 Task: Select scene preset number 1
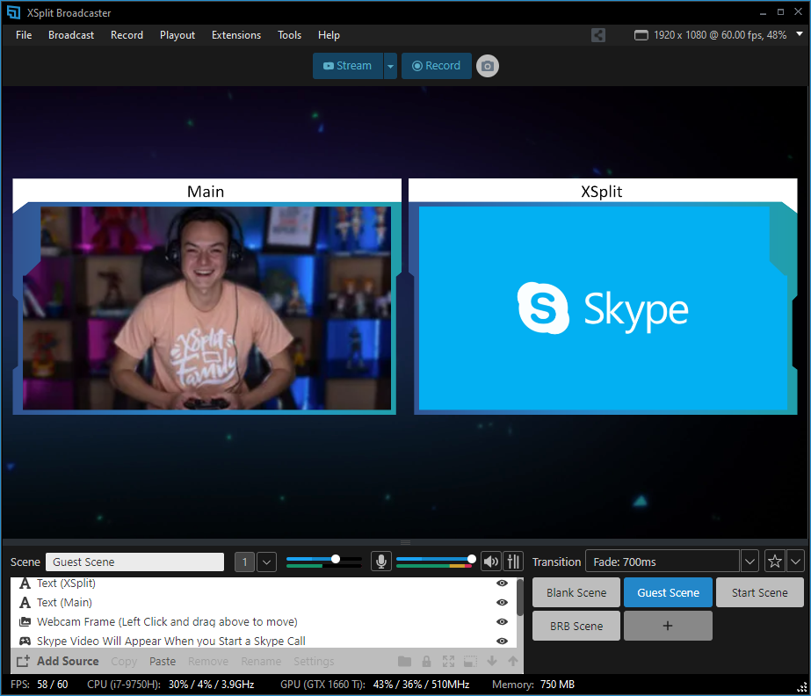[x=244, y=562]
